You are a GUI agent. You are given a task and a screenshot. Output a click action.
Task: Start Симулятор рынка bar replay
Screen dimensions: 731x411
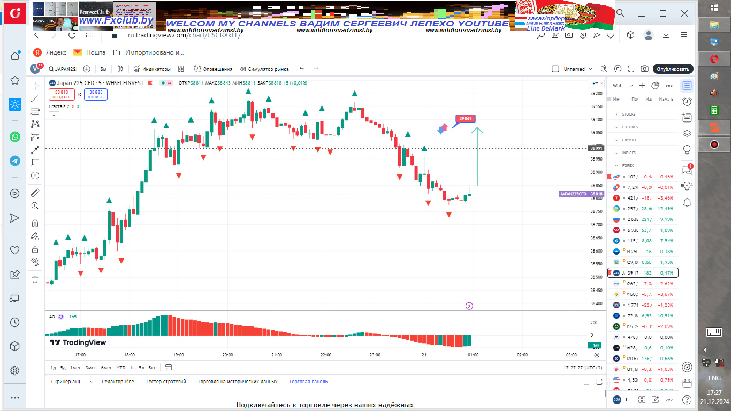click(264, 69)
